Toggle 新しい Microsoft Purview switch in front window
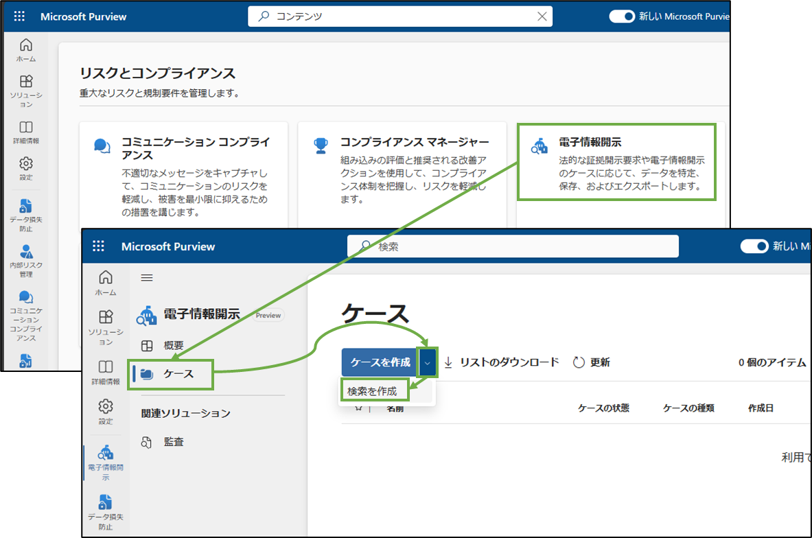The height and width of the screenshot is (538, 812). tap(754, 246)
